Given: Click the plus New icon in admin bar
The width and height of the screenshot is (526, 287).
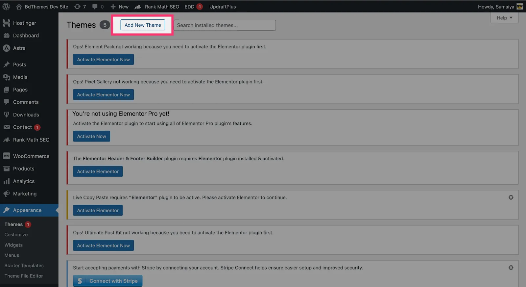Looking at the screenshot, I should (113, 7).
